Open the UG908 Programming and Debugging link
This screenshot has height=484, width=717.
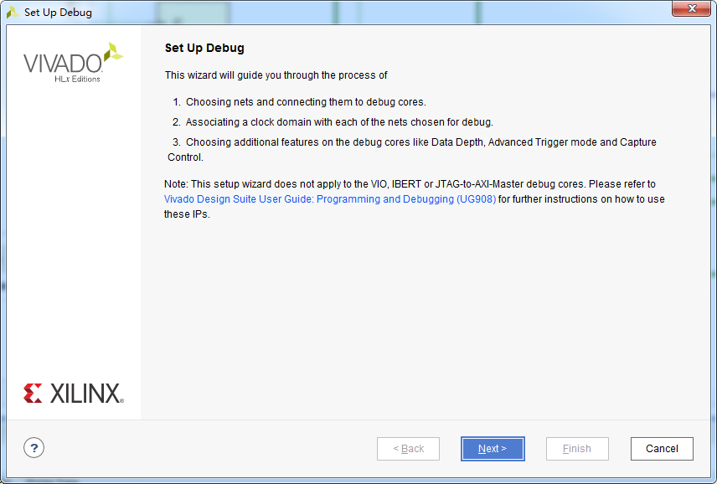click(330, 199)
